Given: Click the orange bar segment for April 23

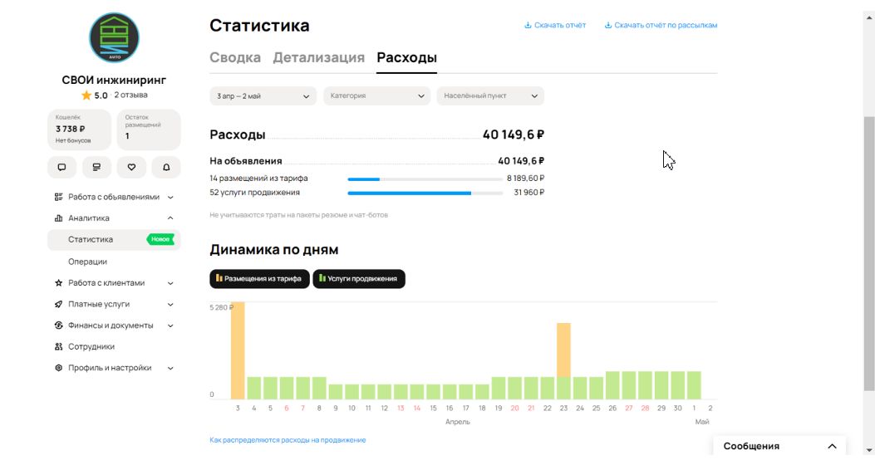Looking at the screenshot, I should pos(563,350).
